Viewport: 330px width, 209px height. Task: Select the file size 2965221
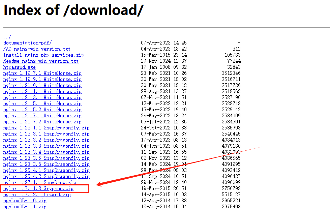[231, 201]
